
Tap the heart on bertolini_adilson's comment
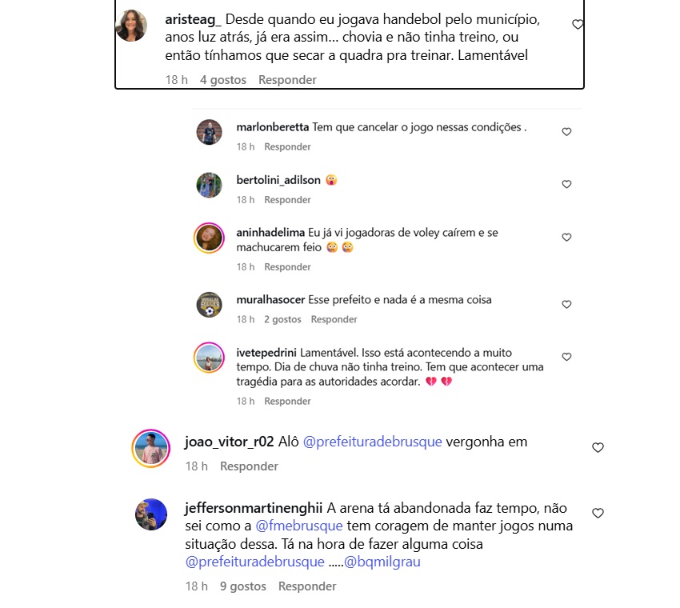pos(566,184)
